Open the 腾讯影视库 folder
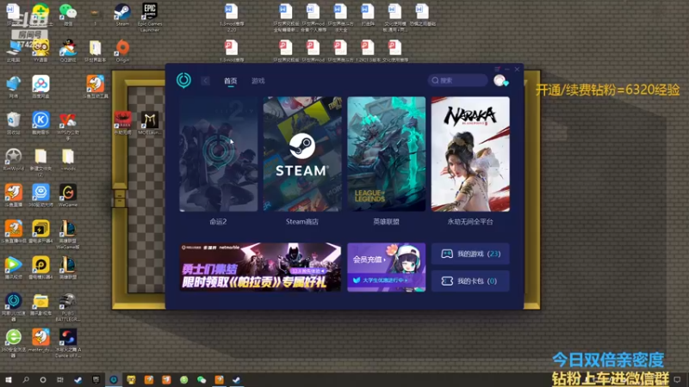The height and width of the screenshot is (387, 689). (40, 304)
